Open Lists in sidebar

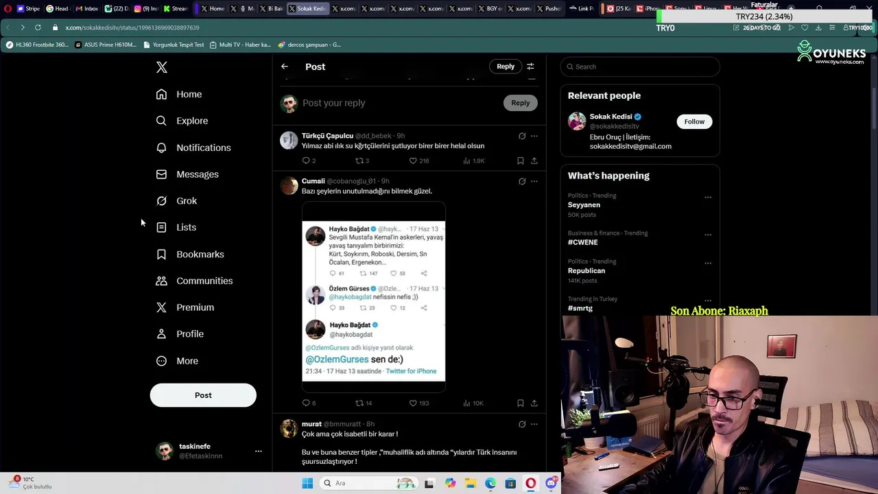coord(176,227)
